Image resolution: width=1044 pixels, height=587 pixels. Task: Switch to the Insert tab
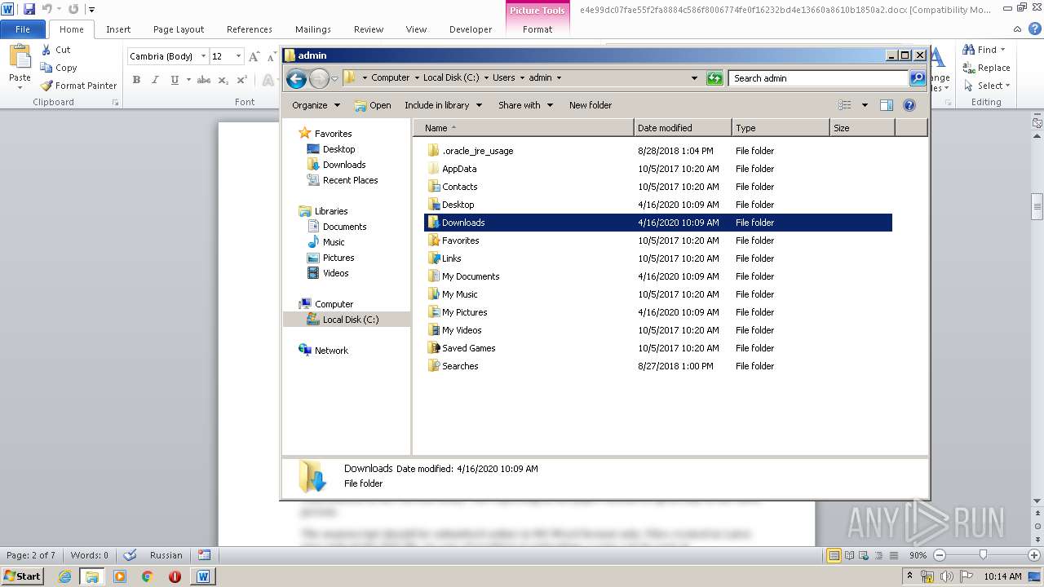pyautogui.click(x=118, y=29)
